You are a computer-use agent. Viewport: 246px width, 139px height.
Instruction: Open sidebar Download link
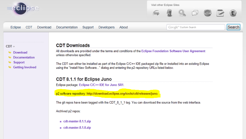click(x=20, y=53)
